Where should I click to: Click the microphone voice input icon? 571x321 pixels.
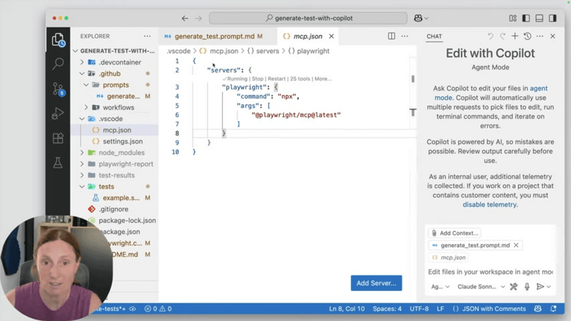[527, 287]
